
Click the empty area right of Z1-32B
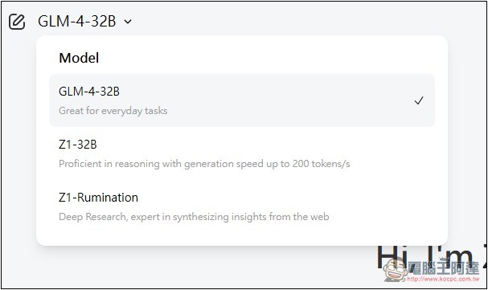click(265, 145)
